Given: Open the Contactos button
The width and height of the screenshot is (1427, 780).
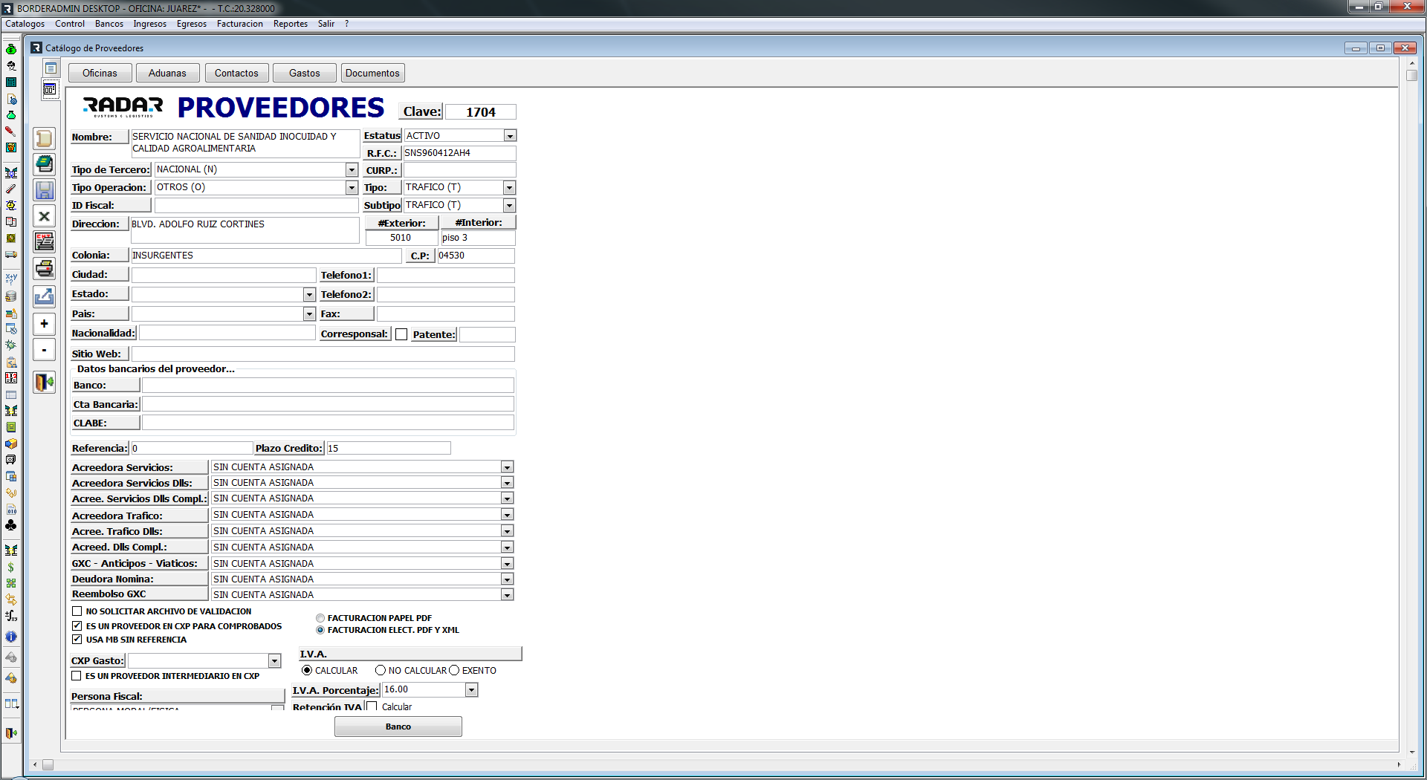Looking at the screenshot, I should pyautogui.click(x=236, y=73).
